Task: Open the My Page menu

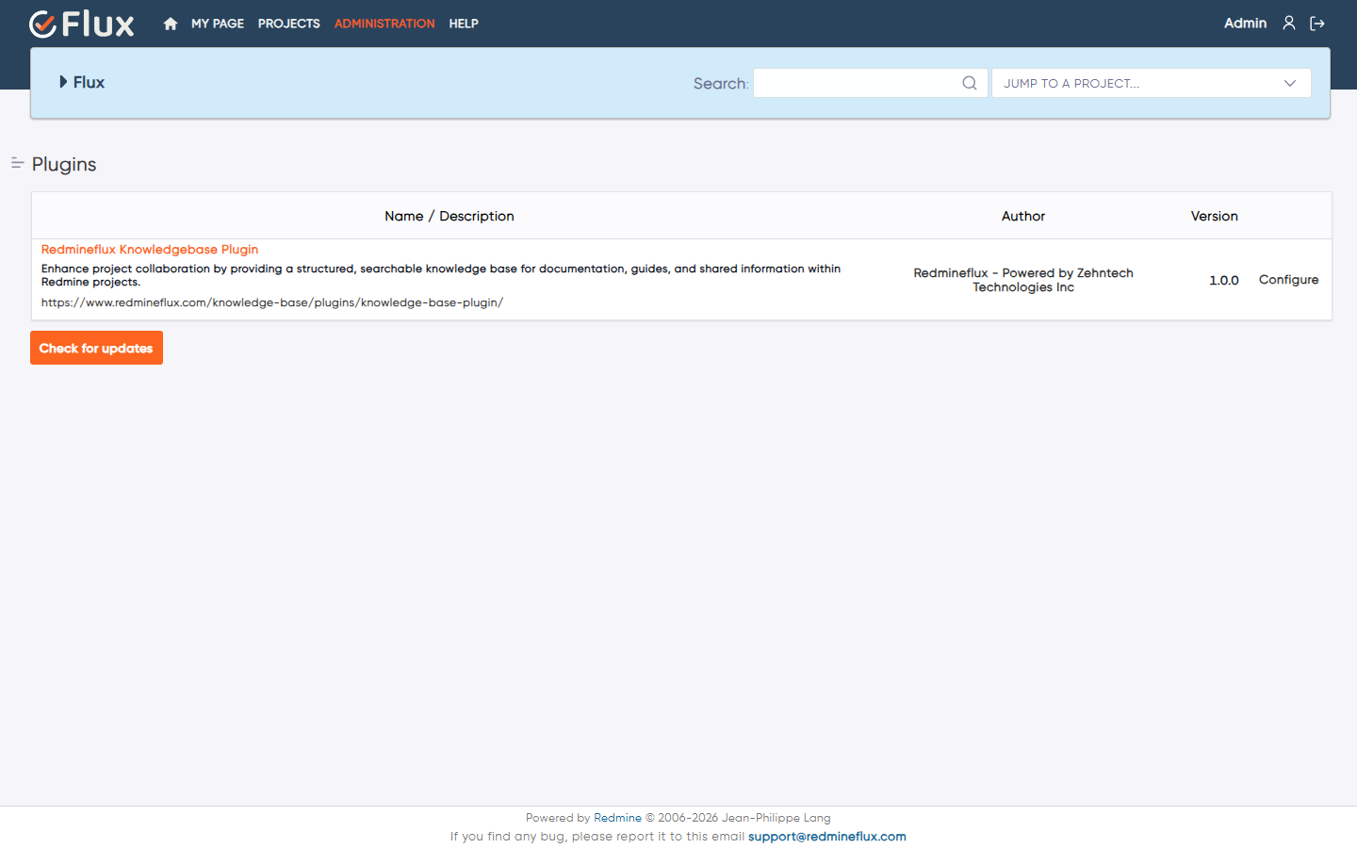Action: 218,24
